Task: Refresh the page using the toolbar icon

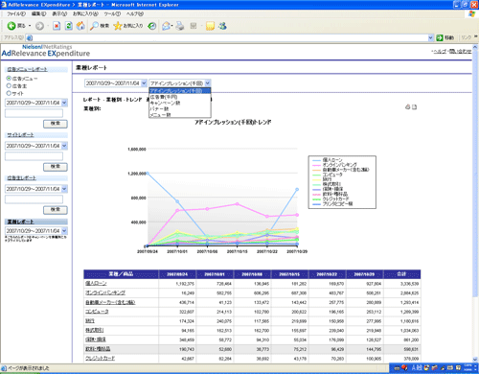Action: (x=69, y=26)
